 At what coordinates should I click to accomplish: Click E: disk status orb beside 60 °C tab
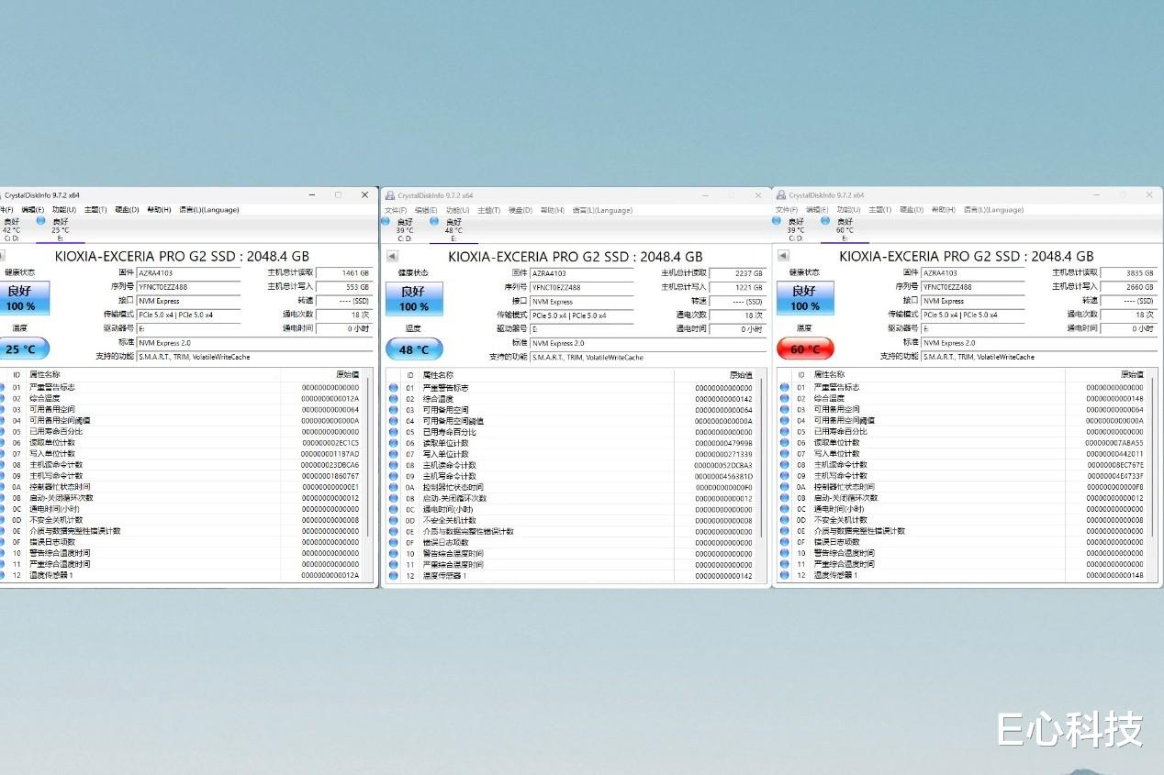[x=826, y=220]
